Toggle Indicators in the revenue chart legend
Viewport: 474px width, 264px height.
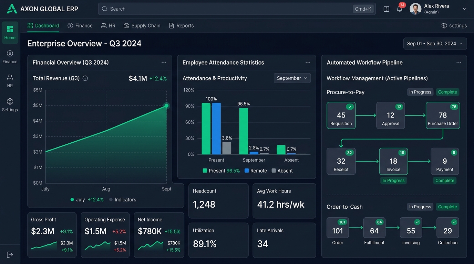[x=123, y=200]
